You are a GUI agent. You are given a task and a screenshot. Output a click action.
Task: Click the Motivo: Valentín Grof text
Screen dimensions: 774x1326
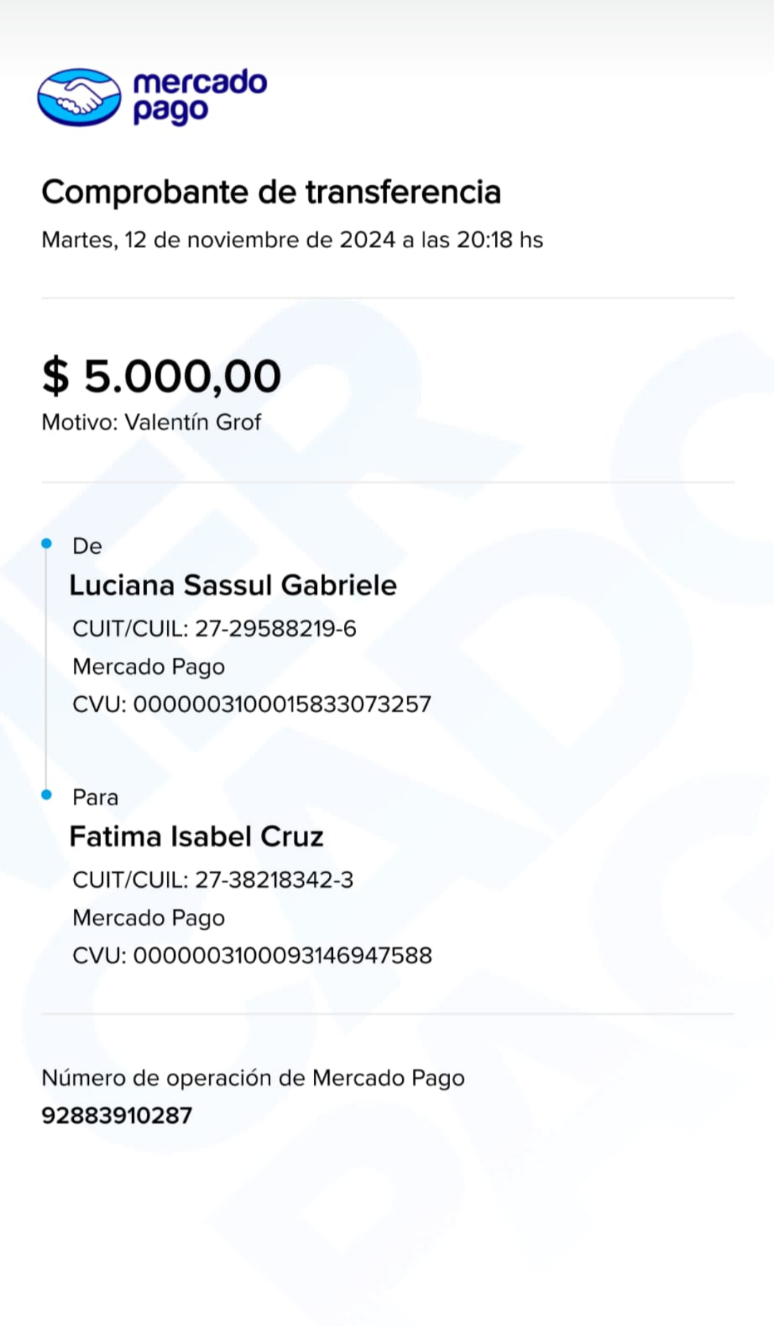tap(151, 422)
